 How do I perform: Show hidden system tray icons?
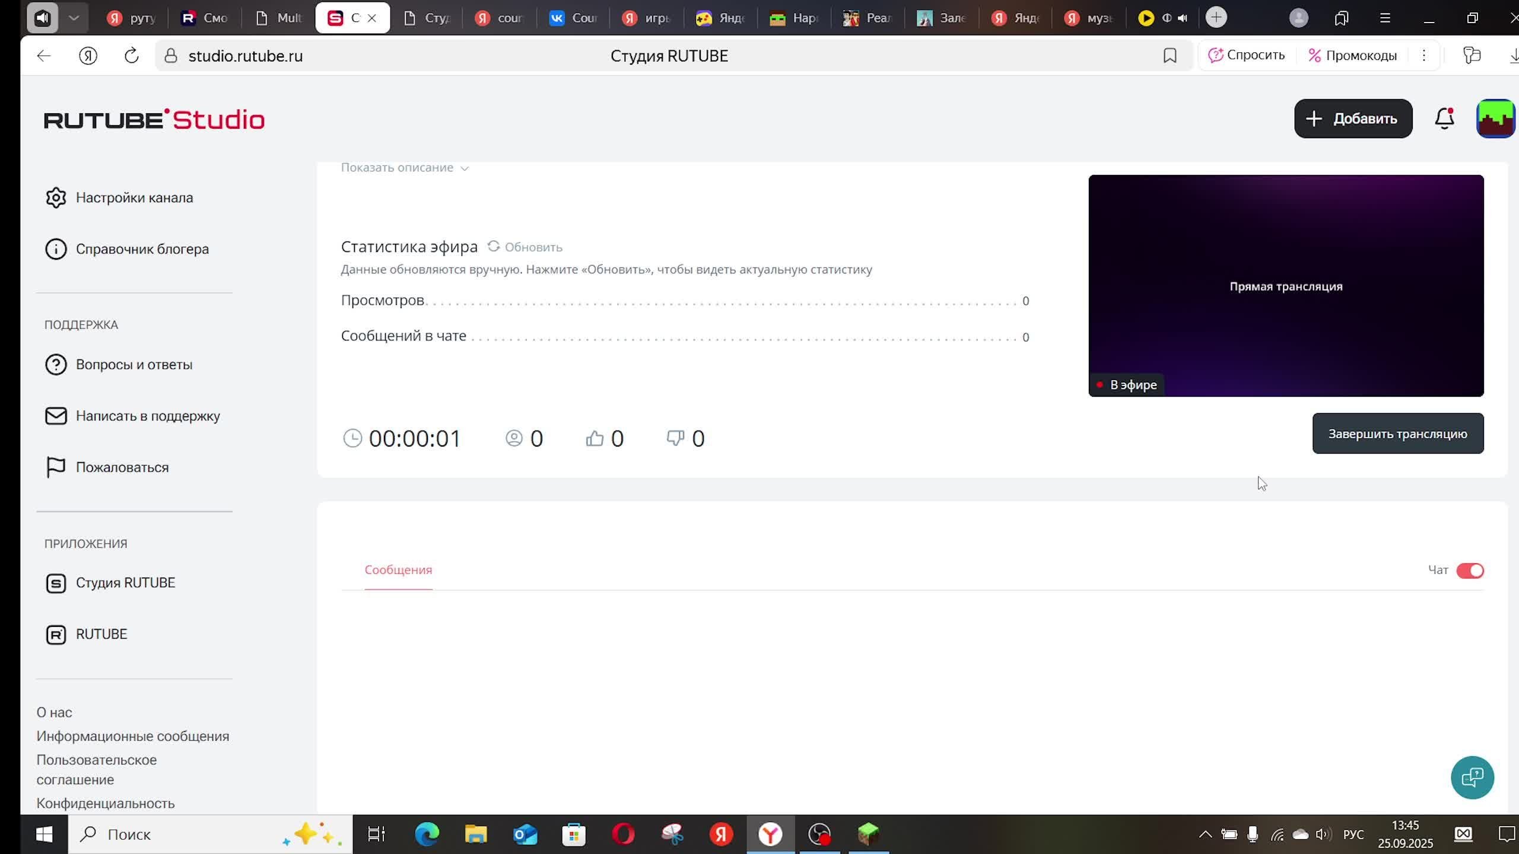pos(1205,834)
